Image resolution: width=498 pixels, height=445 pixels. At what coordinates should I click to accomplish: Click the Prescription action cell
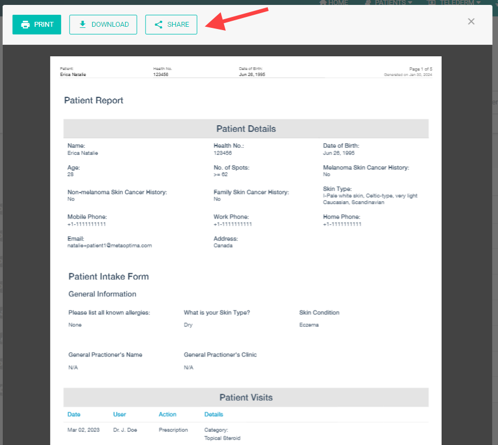[x=173, y=430]
